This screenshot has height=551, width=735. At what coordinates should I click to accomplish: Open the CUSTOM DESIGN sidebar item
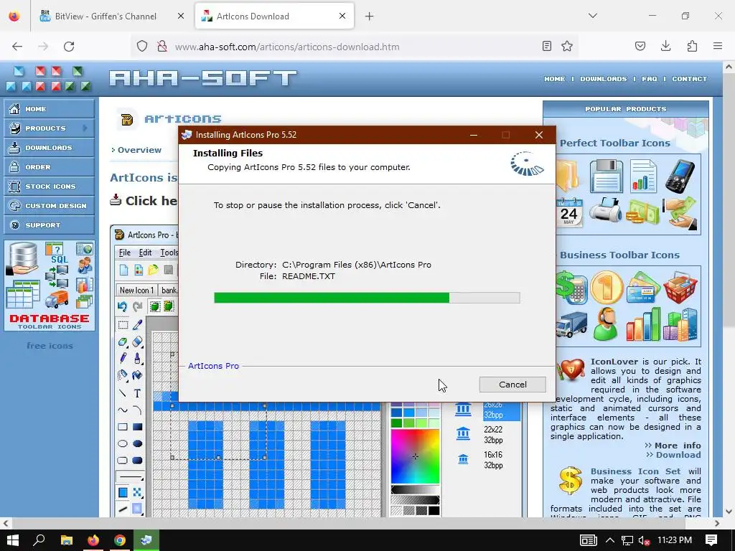coord(50,206)
